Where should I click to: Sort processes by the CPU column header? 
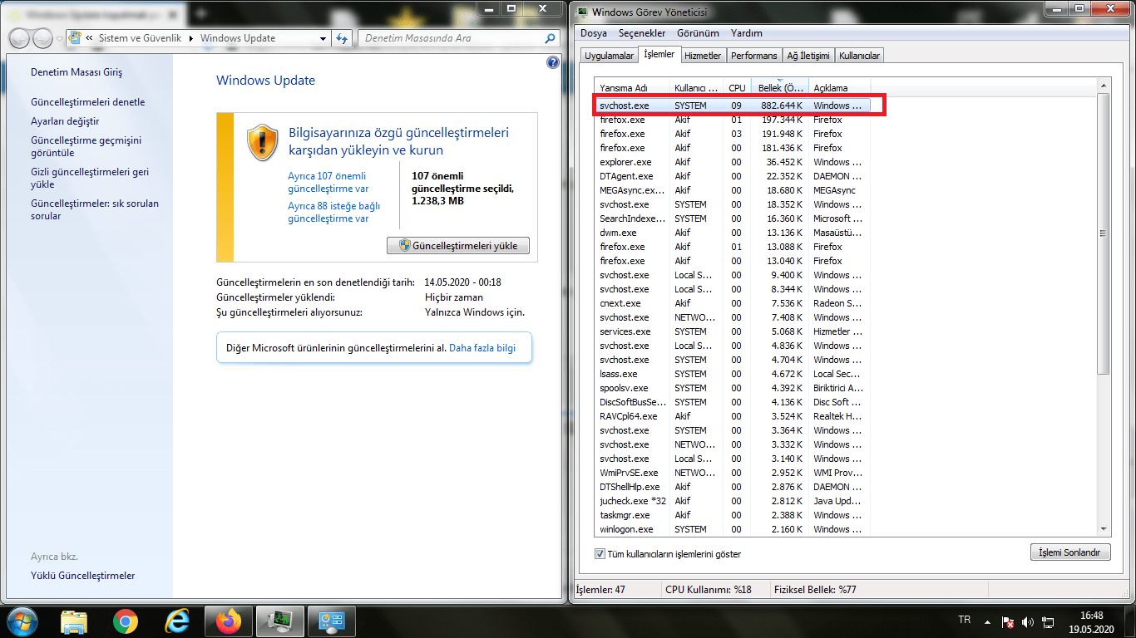tap(737, 88)
